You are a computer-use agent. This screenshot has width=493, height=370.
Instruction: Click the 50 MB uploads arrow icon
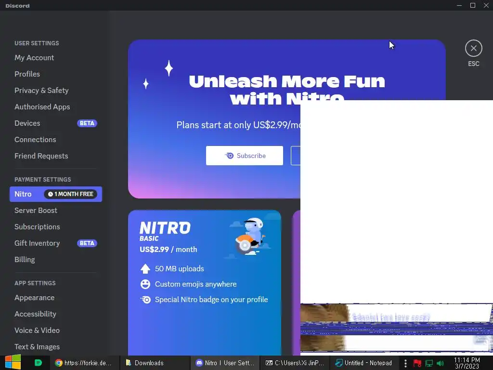[x=145, y=269]
